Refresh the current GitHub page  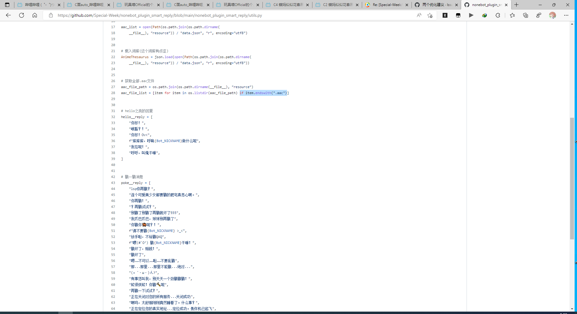[x=21, y=15]
